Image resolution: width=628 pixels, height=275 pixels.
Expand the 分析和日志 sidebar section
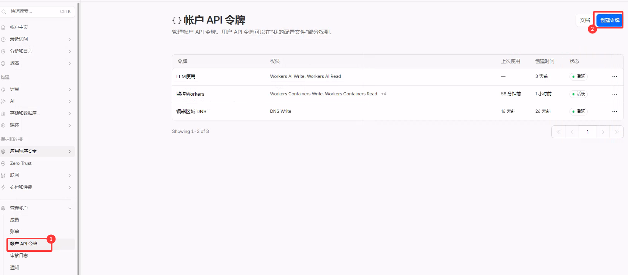click(x=70, y=51)
